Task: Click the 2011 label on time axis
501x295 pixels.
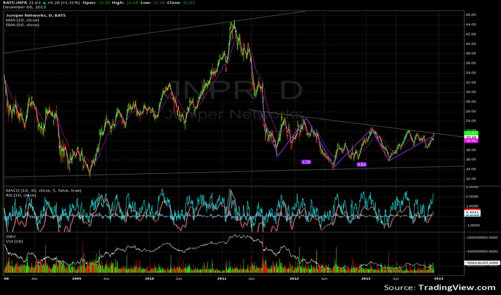Action: pos(222,278)
